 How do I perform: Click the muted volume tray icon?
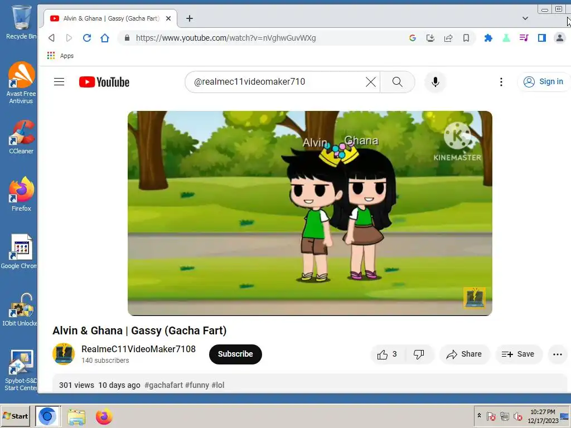(517, 416)
